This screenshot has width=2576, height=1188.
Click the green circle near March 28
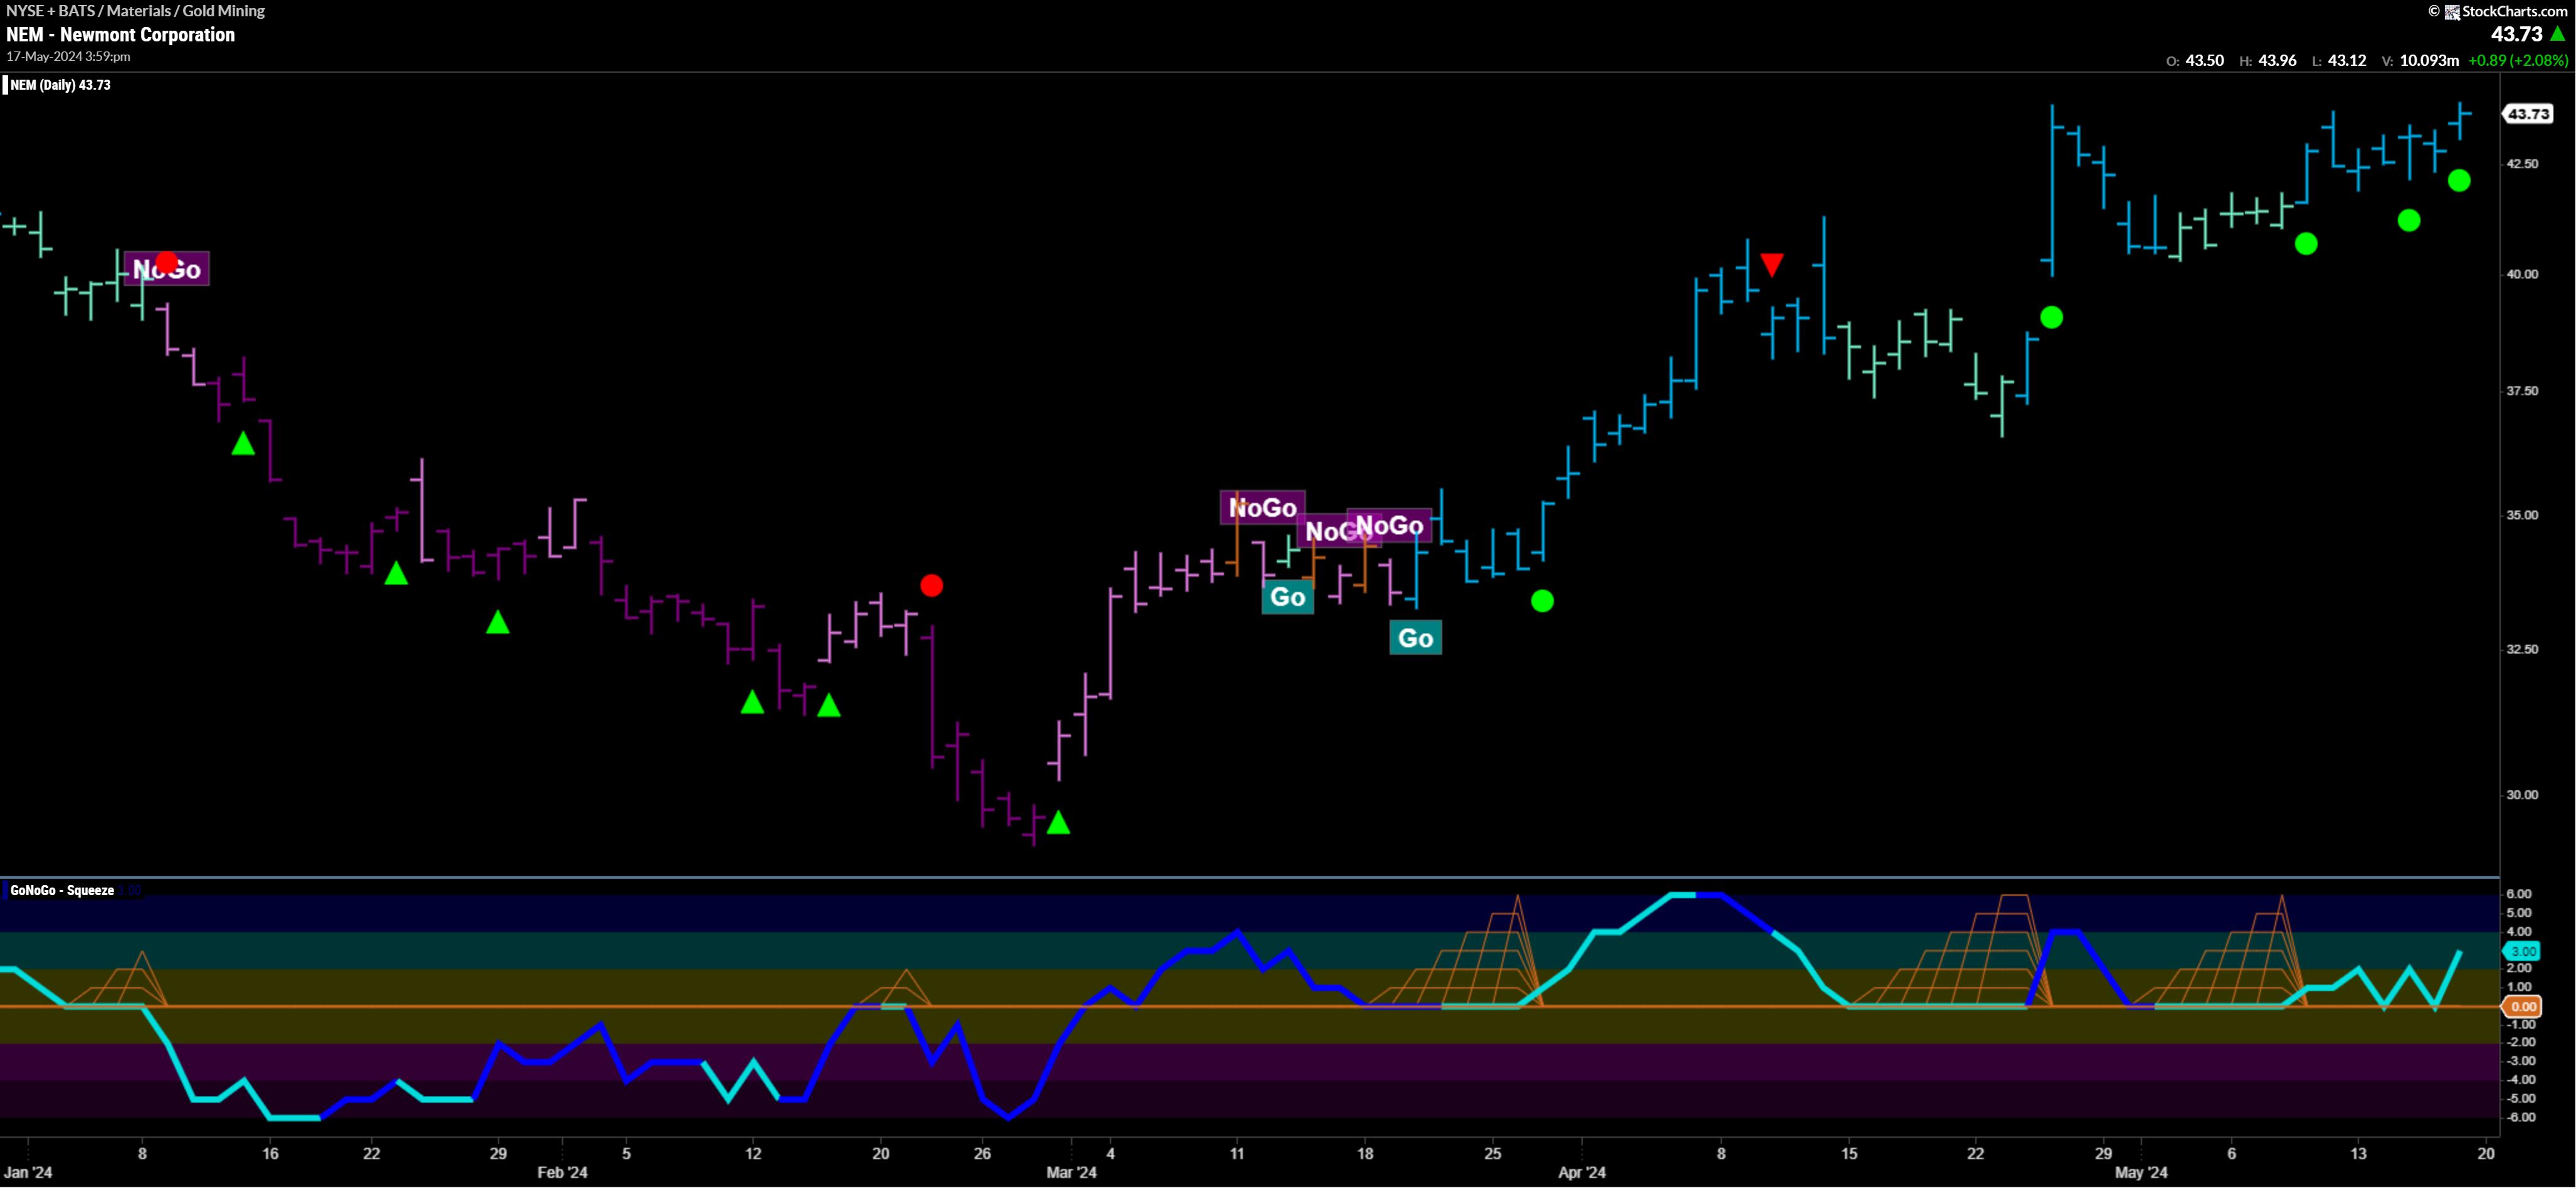coord(1542,601)
